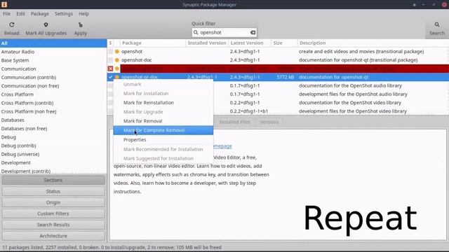Clear the quick filter text
449x252 pixels.
[x=253, y=33]
